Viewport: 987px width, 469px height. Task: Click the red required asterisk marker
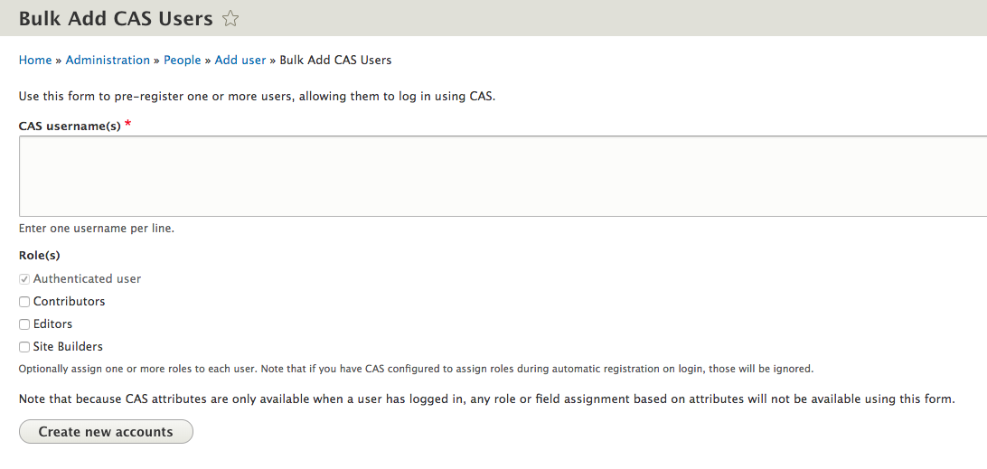(127, 124)
